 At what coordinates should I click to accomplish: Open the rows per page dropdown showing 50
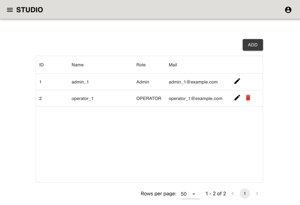pyautogui.click(x=190, y=194)
